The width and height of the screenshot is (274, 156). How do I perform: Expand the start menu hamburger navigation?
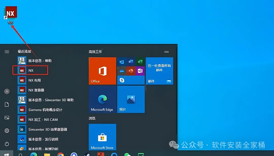pyautogui.click(x=7, y=52)
